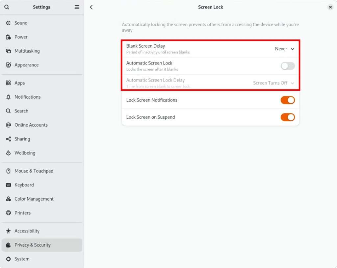Open the hamburger menu in the sidebar header
The image size is (337, 268).
(x=77, y=7)
